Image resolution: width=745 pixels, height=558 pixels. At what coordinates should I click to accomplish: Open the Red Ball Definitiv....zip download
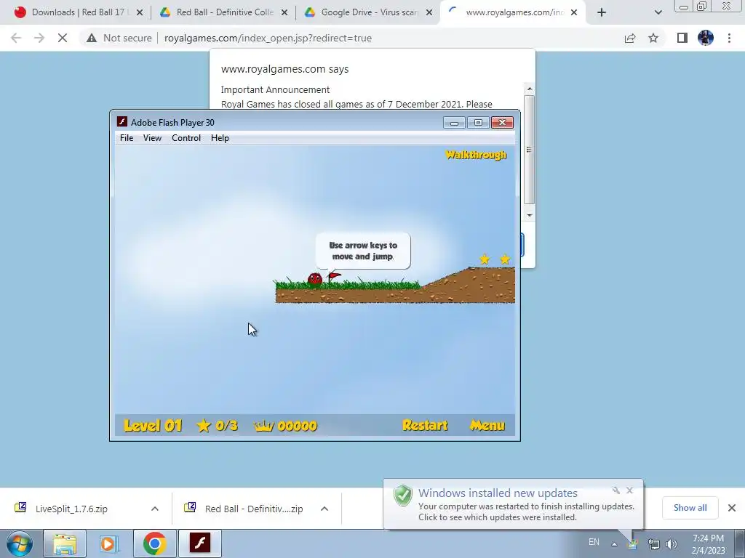tap(254, 509)
